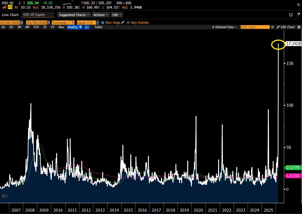This screenshot has height=214, width=302.
Task: Expand the Related Data dropdown
Action: click(x=224, y=27)
